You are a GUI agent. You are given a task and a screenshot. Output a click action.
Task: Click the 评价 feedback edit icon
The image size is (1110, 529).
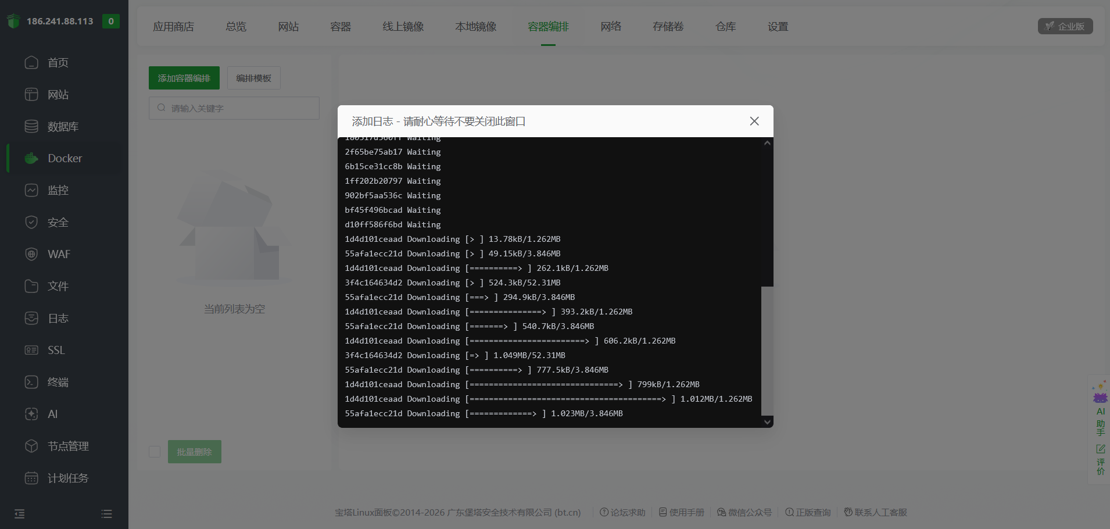[1100, 449]
